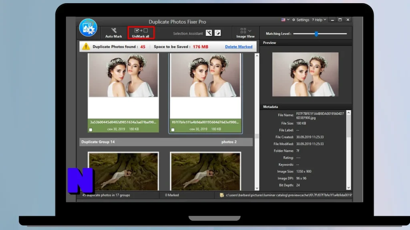
Task: Click the Auto Mark wand tool
Action: 113,33
